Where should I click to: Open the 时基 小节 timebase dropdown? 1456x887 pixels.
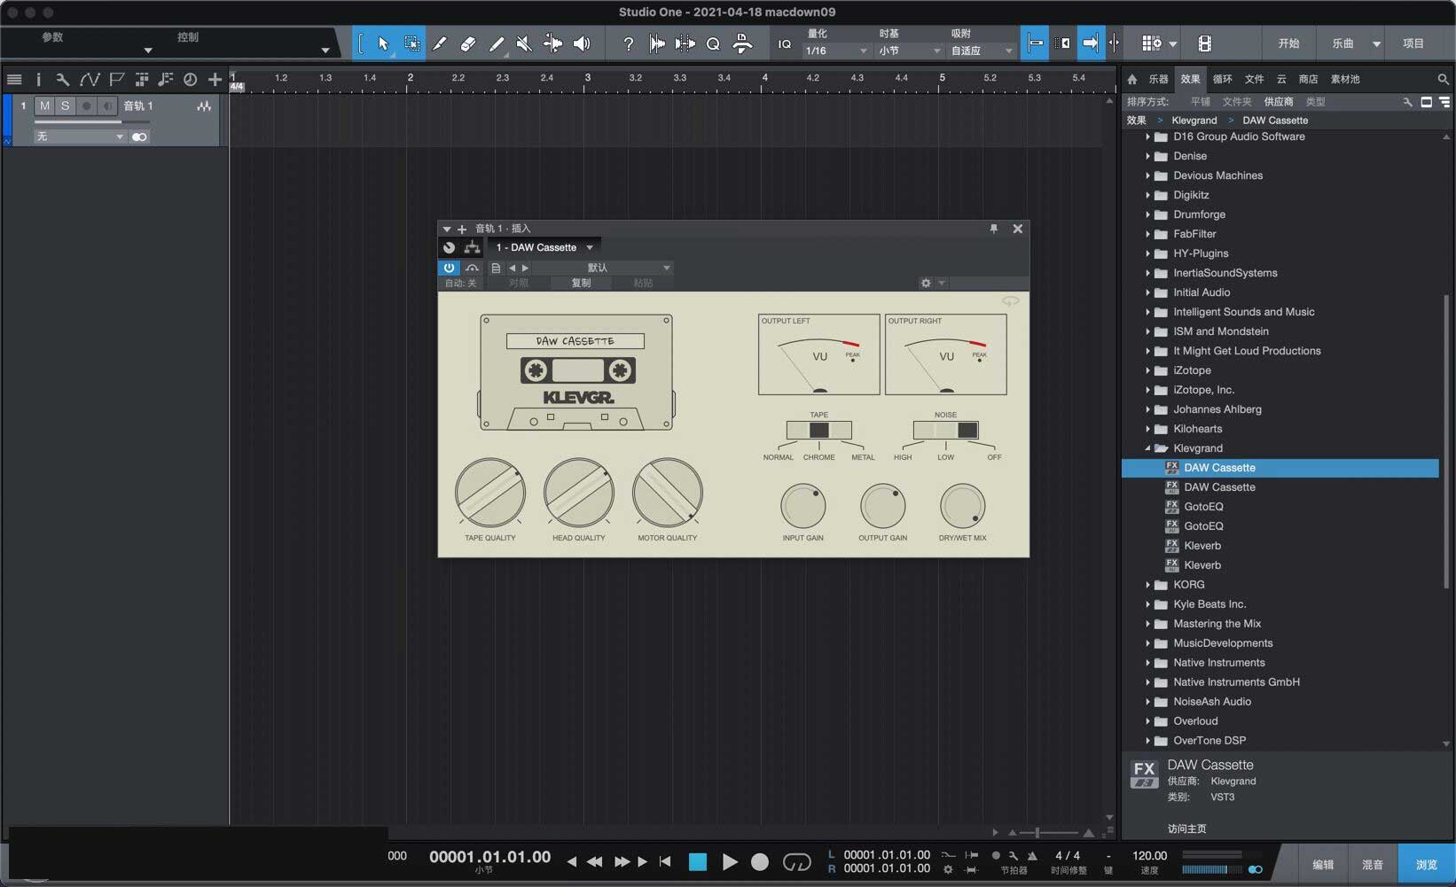tap(909, 51)
